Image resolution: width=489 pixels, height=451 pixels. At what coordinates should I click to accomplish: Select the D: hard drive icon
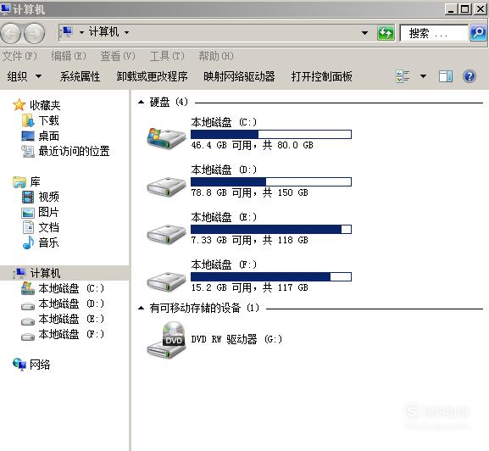point(166,187)
